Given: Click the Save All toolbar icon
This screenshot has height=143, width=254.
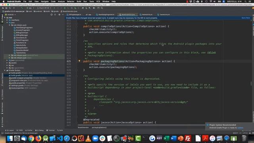Looking at the screenshot, I should (x=6, y=8).
